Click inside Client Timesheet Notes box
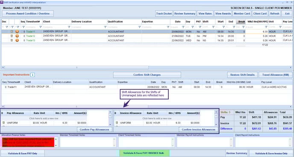The image size is (294, 157). [x=145, y=142]
